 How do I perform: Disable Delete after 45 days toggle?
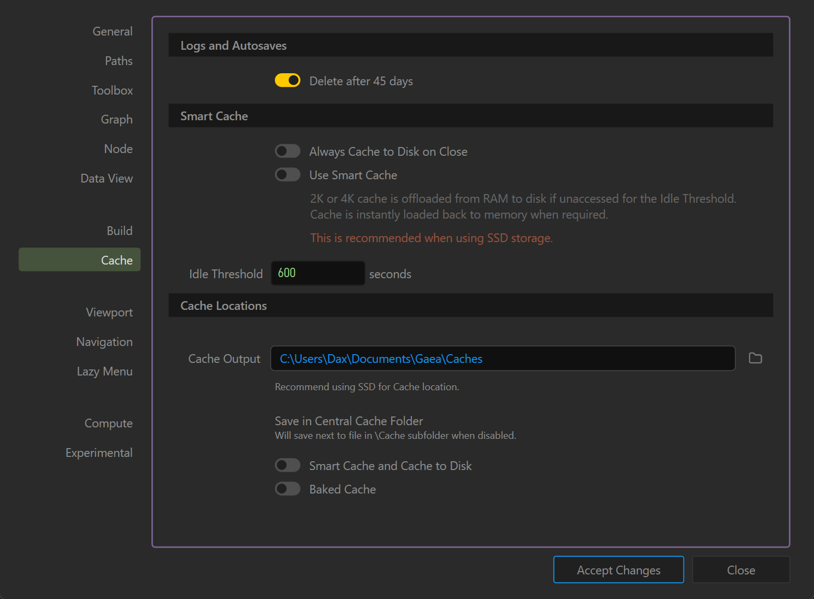pos(287,81)
